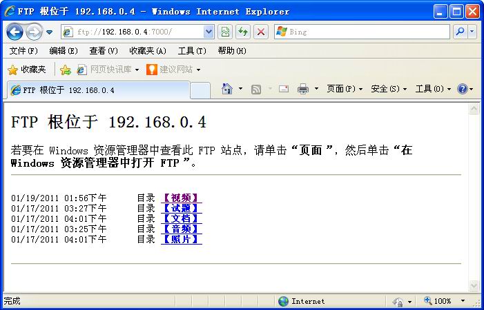Click the browser Back arrow button
The width and height of the screenshot is (484, 310).
pos(15,32)
